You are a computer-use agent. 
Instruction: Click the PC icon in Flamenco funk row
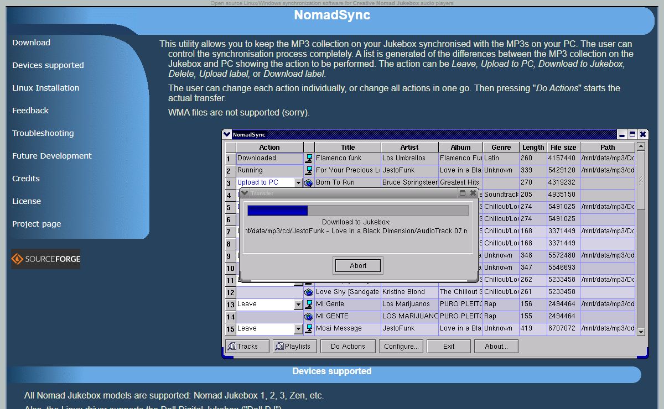(x=309, y=158)
